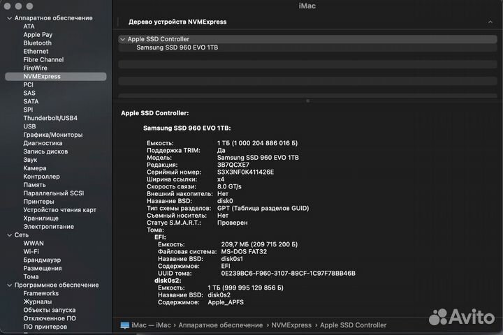
Task: Open SATA hardware info
Action: pyautogui.click(x=31, y=101)
